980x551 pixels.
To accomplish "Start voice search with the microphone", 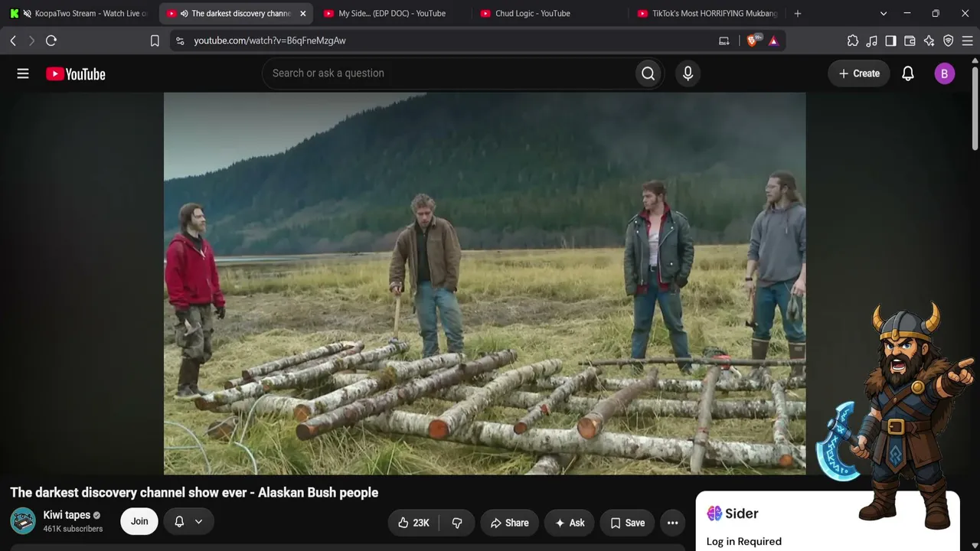I will coord(688,73).
